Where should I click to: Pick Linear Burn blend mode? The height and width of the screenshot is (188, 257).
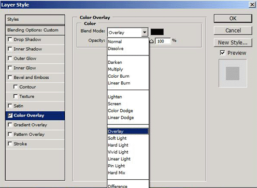(x=128, y=83)
